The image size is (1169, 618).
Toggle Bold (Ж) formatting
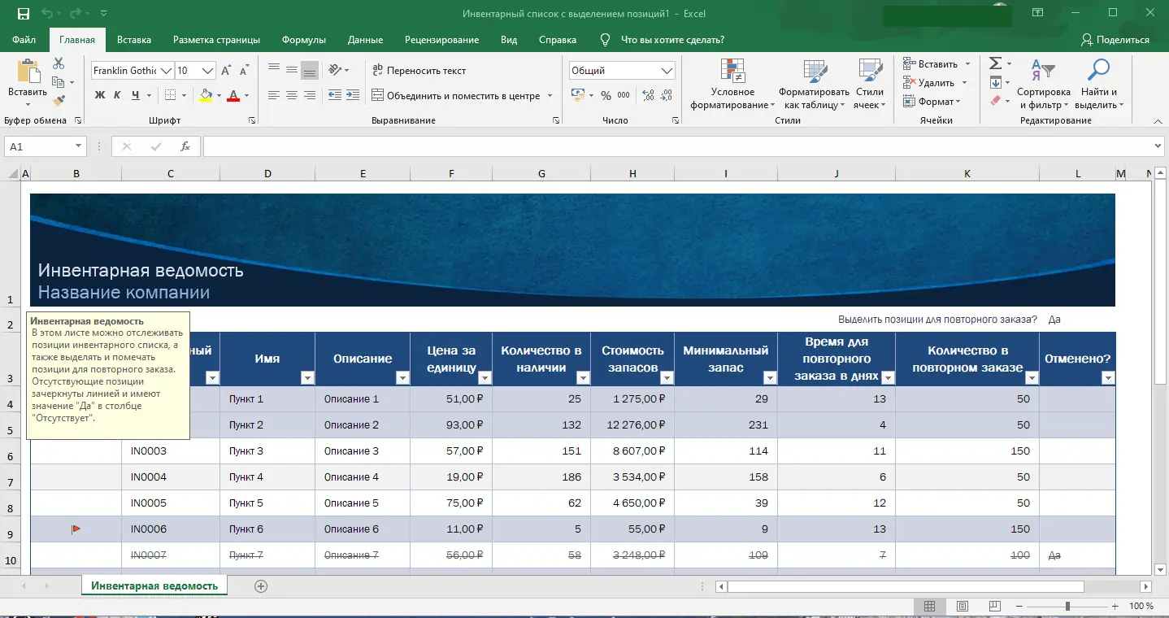coord(100,95)
